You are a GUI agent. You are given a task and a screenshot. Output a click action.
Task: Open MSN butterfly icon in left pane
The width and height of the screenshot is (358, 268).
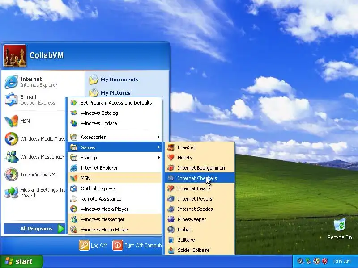[x=12, y=121]
